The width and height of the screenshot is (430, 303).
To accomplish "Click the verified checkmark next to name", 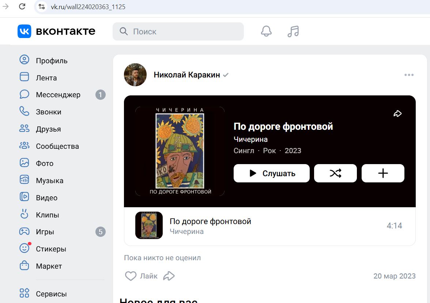I will (226, 75).
